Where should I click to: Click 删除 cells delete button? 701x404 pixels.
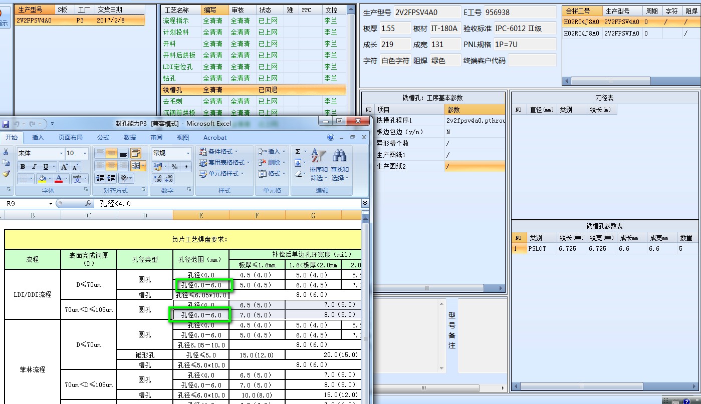tap(271, 162)
